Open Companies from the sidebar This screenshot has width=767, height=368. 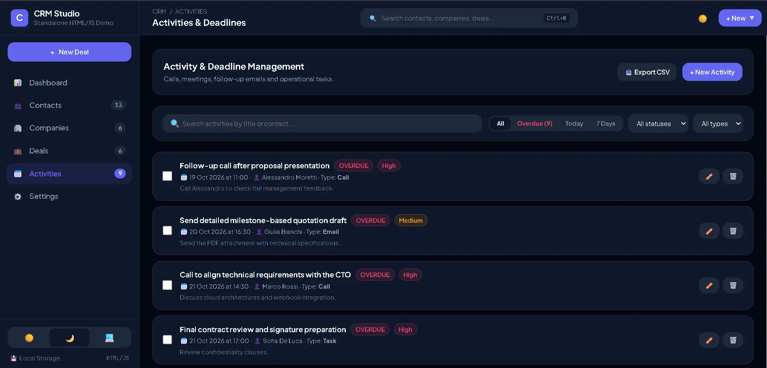click(x=69, y=128)
